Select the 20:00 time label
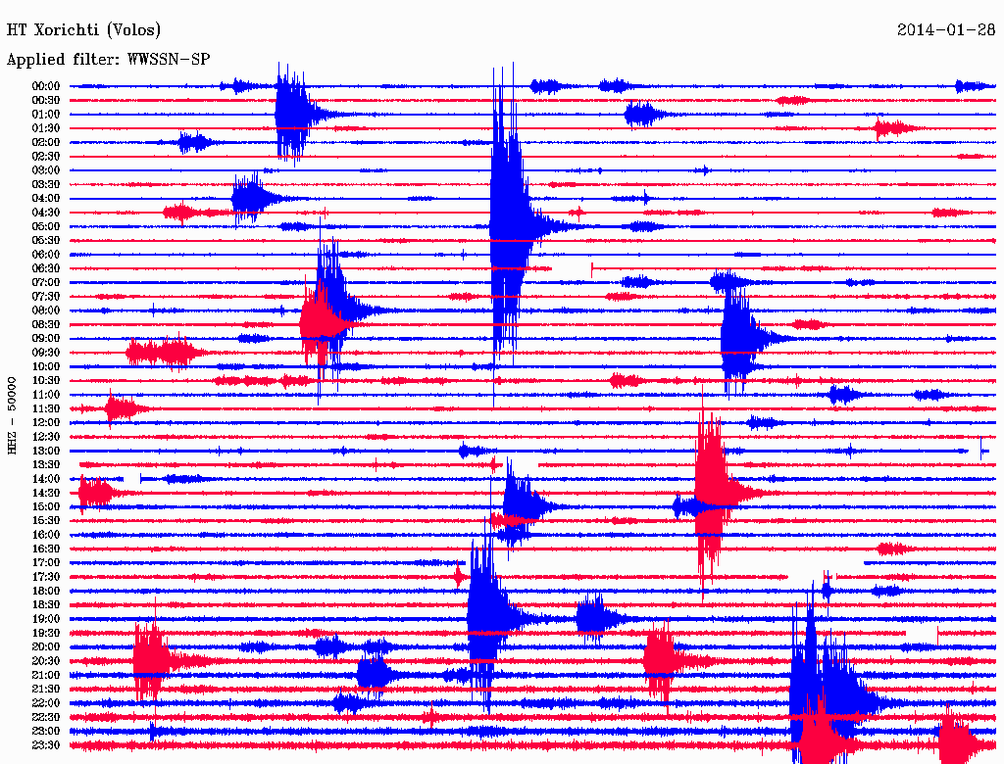This screenshot has width=1004, height=764. (46, 646)
